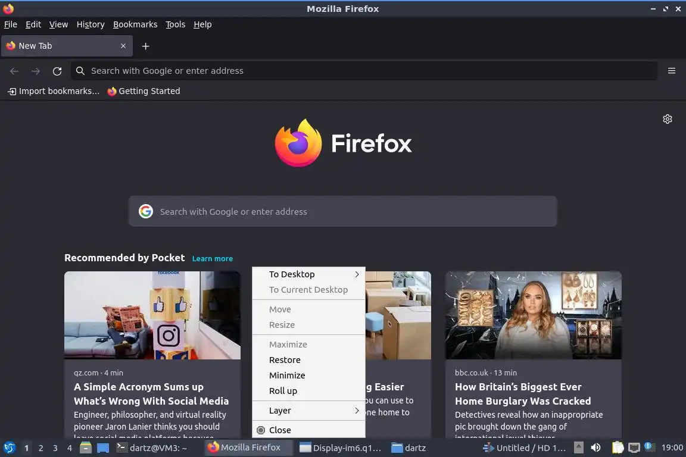The height and width of the screenshot is (457, 686).
Task: Click the update notification tray icon
Action: 649,447
